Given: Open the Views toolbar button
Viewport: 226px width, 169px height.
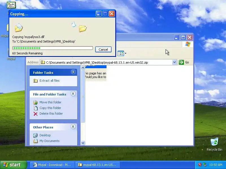Looking at the screenshot, I should 121,53.
